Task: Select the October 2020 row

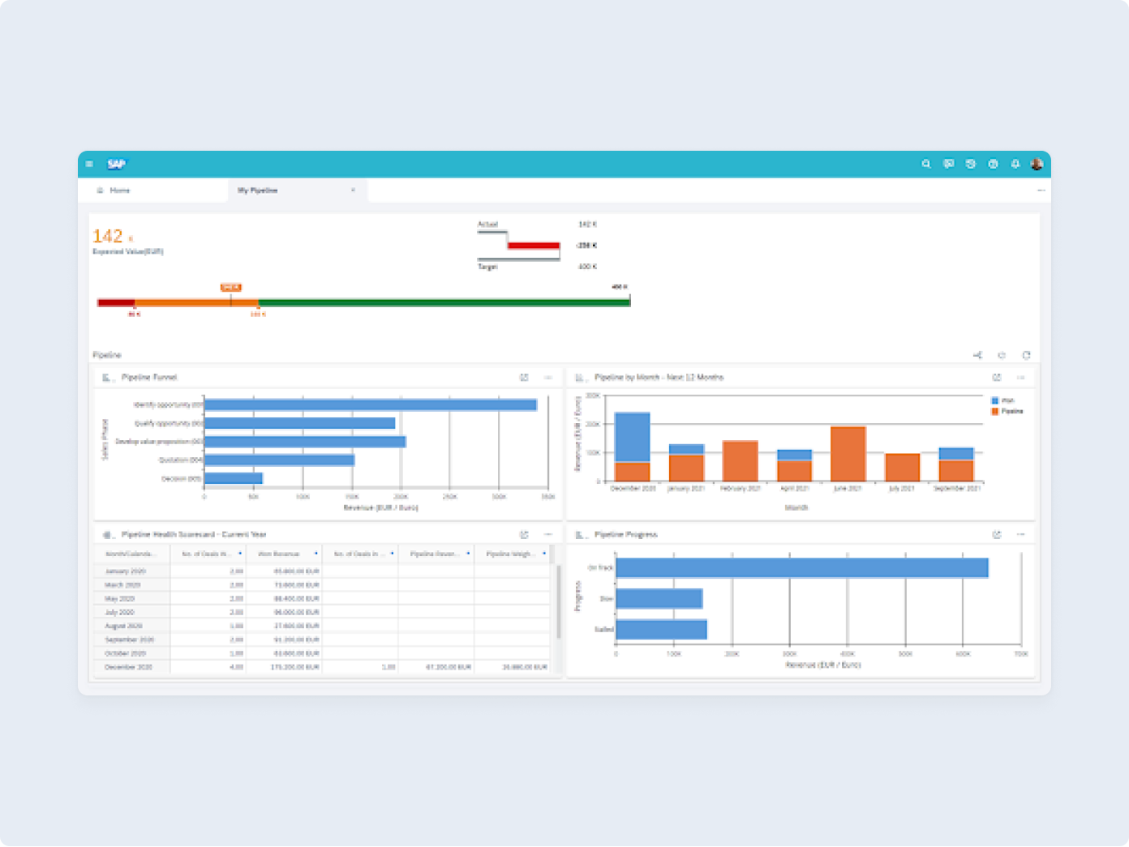Action: tap(323, 653)
